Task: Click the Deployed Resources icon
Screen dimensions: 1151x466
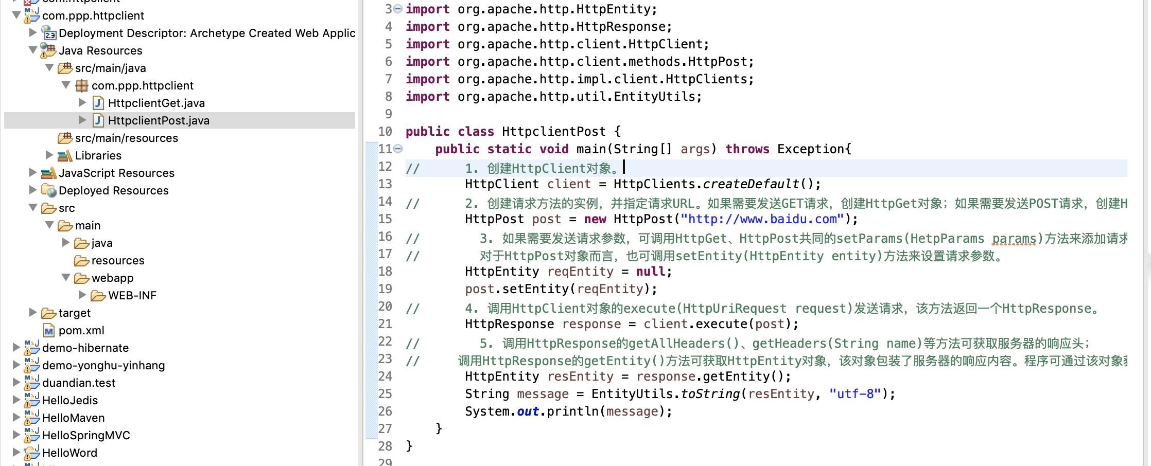Action: 48,190
